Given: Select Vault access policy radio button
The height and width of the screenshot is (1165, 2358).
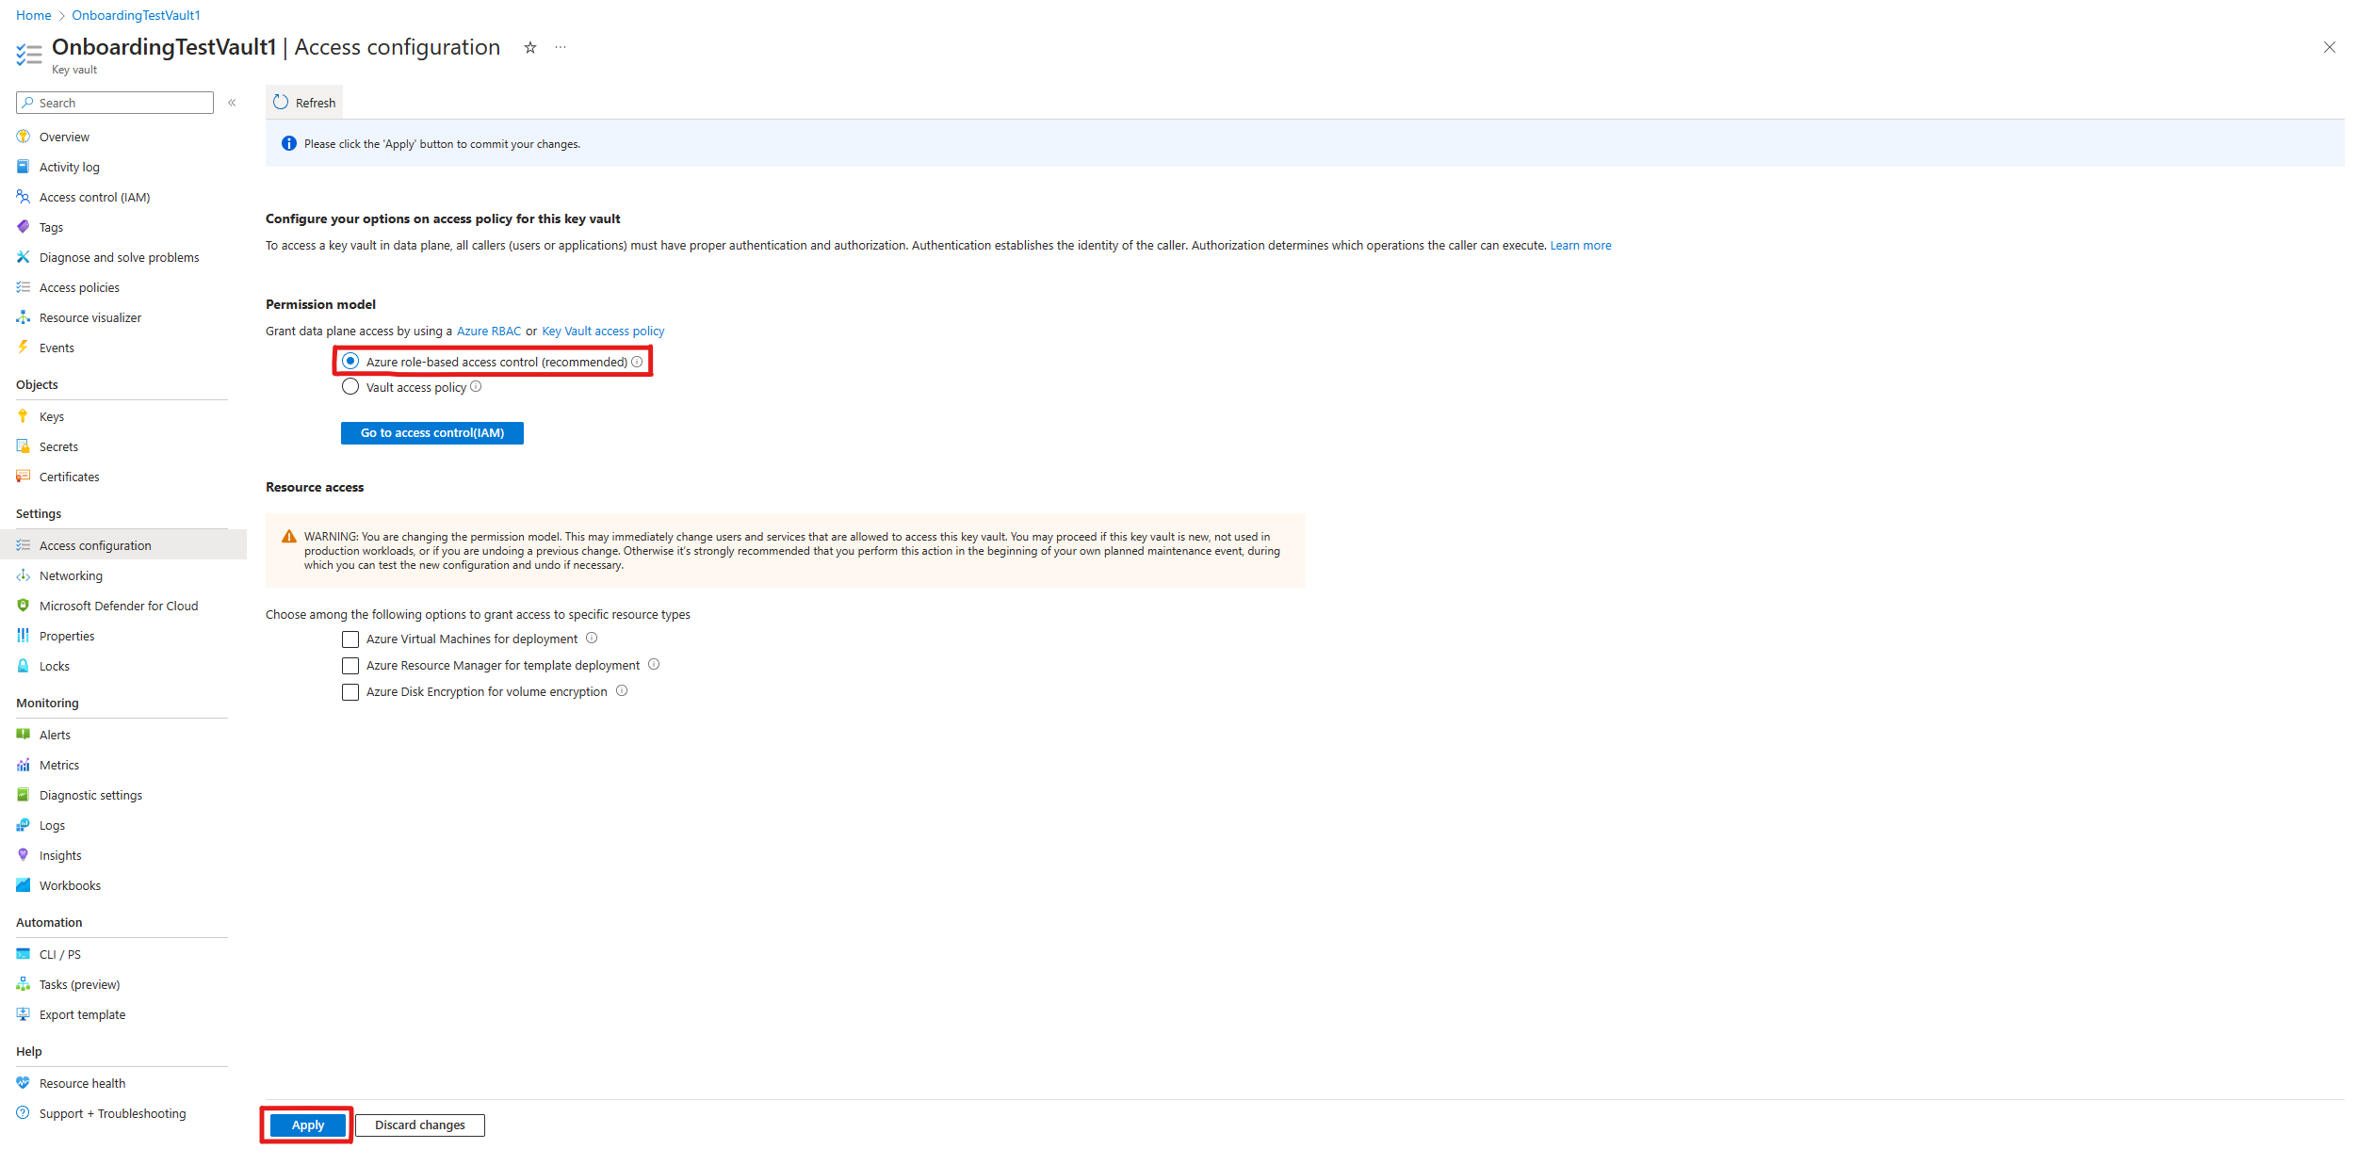Looking at the screenshot, I should tap(350, 386).
